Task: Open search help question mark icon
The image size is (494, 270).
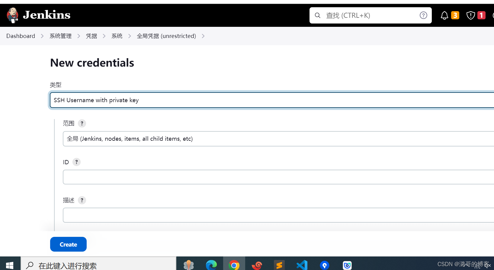Action: [x=423, y=15]
